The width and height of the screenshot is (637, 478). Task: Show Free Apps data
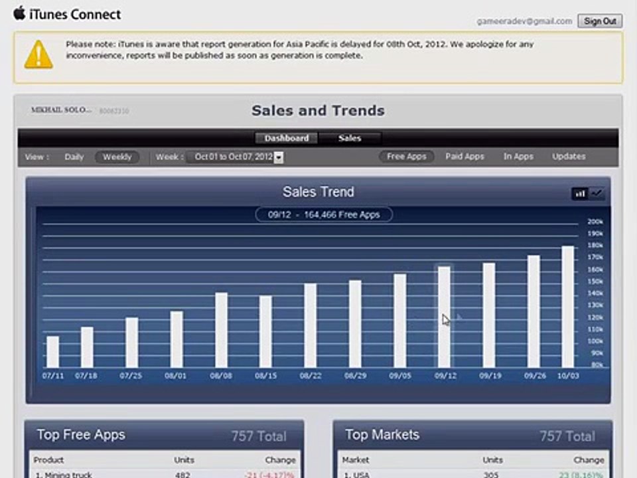(x=406, y=157)
